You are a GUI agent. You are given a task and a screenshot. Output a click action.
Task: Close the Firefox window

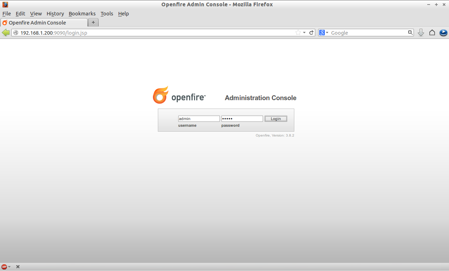[x=444, y=5]
